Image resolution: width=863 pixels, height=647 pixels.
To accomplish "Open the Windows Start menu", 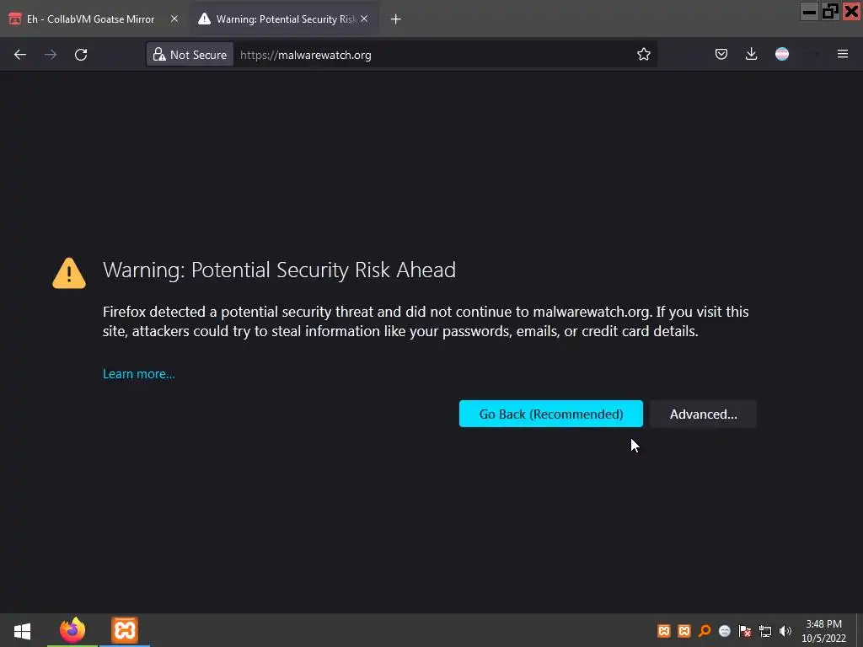I will click(22, 630).
